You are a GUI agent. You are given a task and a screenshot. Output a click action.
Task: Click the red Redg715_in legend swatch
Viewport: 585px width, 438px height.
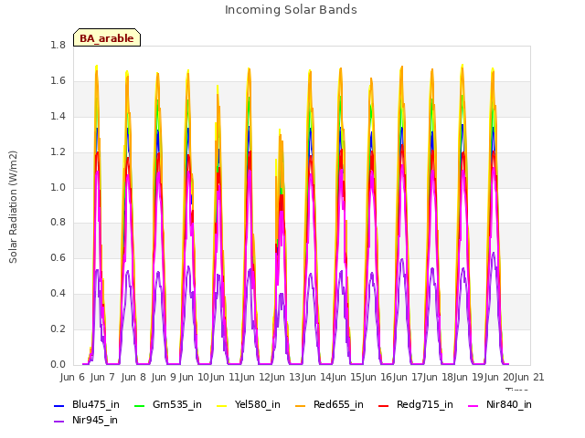[x=384, y=405]
